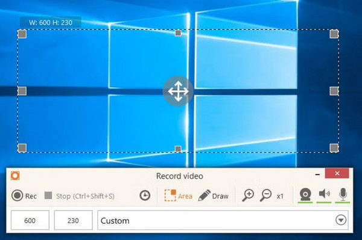Toggle the webcam recording icon
The image size is (362, 240).
305,195
